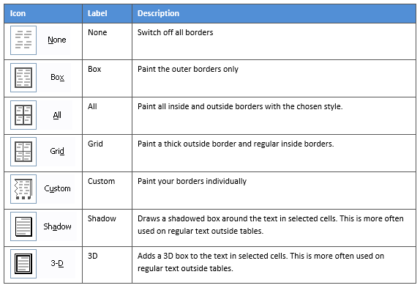Apply the 3-D border setting icon
Viewport: 420px width, 288px height.
[x=23, y=264]
